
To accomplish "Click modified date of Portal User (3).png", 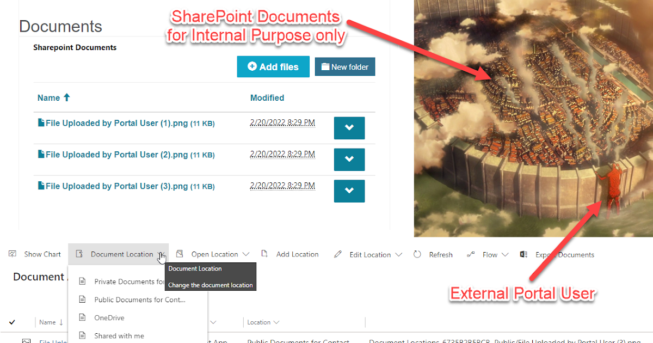I will (x=282, y=186).
